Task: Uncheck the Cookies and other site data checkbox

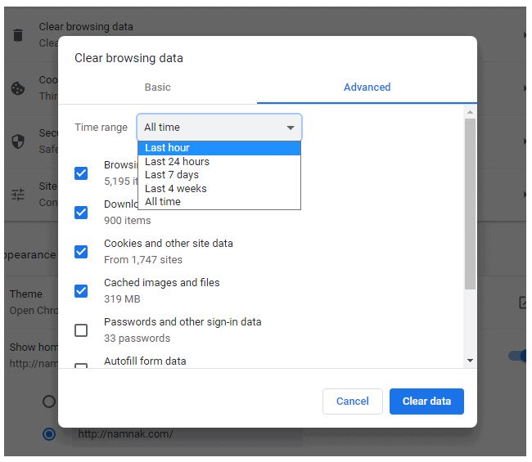Action: pyautogui.click(x=81, y=251)
